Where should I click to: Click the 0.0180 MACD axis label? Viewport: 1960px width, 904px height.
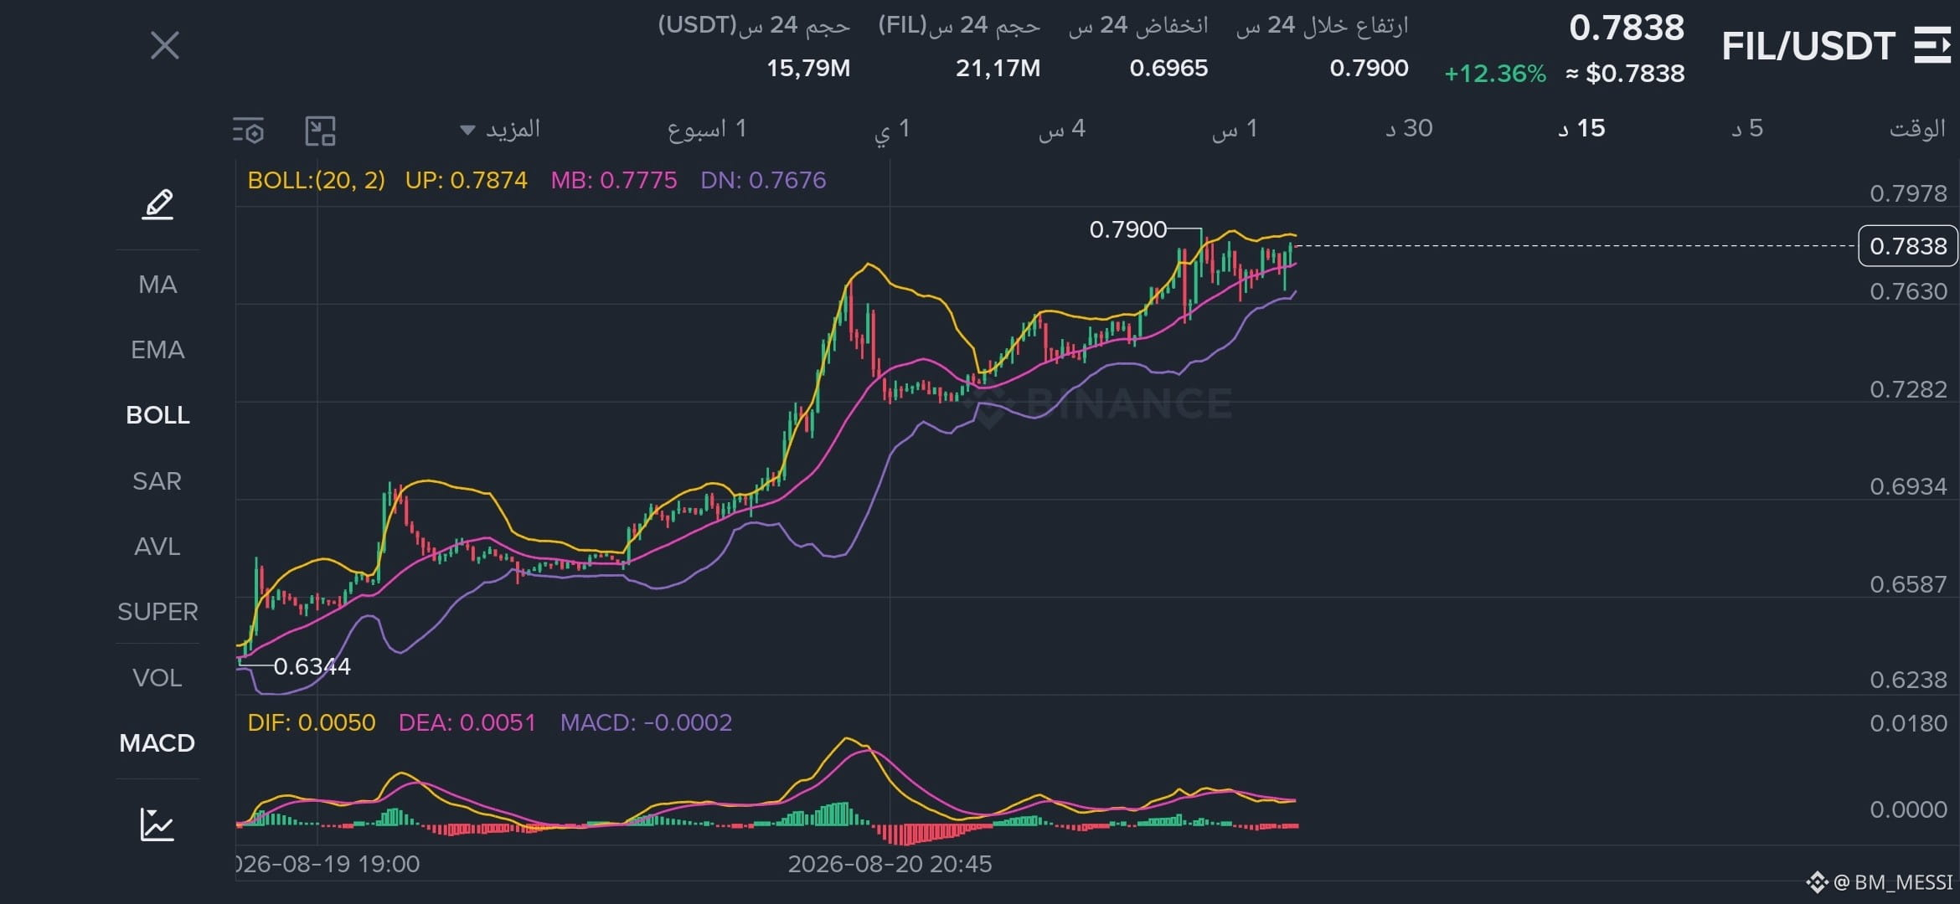click(x=1908, y=723)
